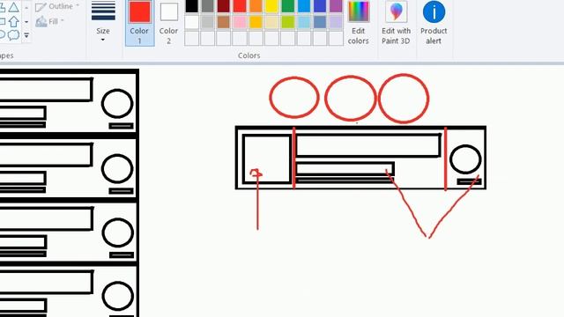Pick the lavender color swatch
Viewport: 564px width, 317px height.
[336, 22]
